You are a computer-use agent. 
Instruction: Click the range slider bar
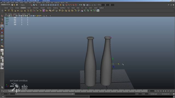click(x=45, y=94)
